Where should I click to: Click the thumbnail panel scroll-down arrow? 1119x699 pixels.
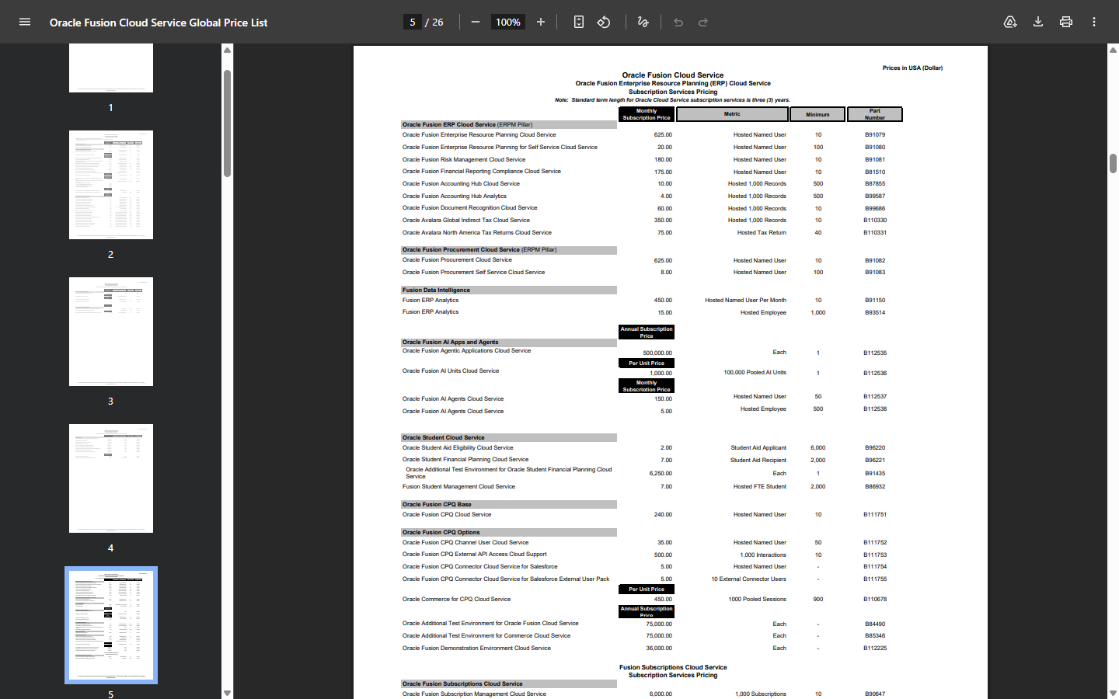click(x=227, y=693)
